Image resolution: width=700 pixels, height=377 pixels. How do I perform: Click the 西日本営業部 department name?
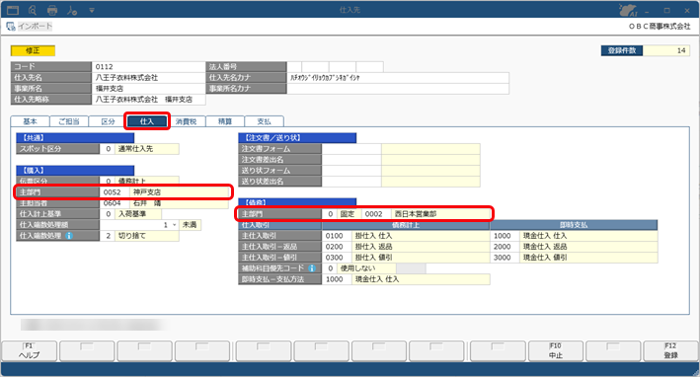[416, 214]
